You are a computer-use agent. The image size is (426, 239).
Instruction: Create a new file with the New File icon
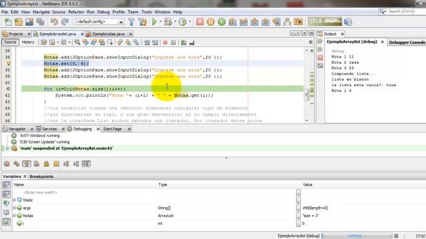(x=8, y=22)
